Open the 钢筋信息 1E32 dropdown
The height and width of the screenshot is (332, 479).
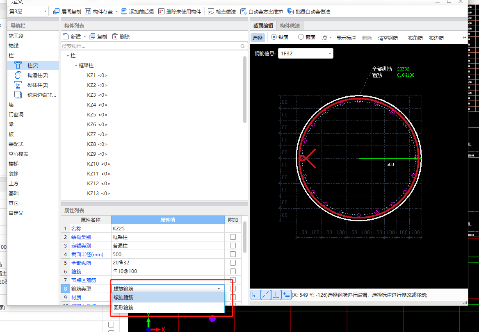[306, 53]
